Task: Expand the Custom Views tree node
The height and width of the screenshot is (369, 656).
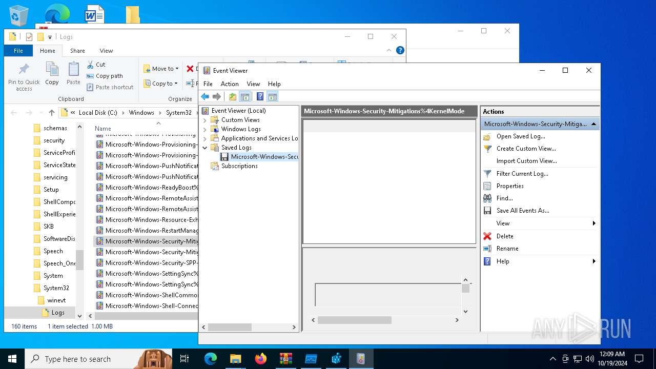Action: pyautogui.click(x=205, y=120)
